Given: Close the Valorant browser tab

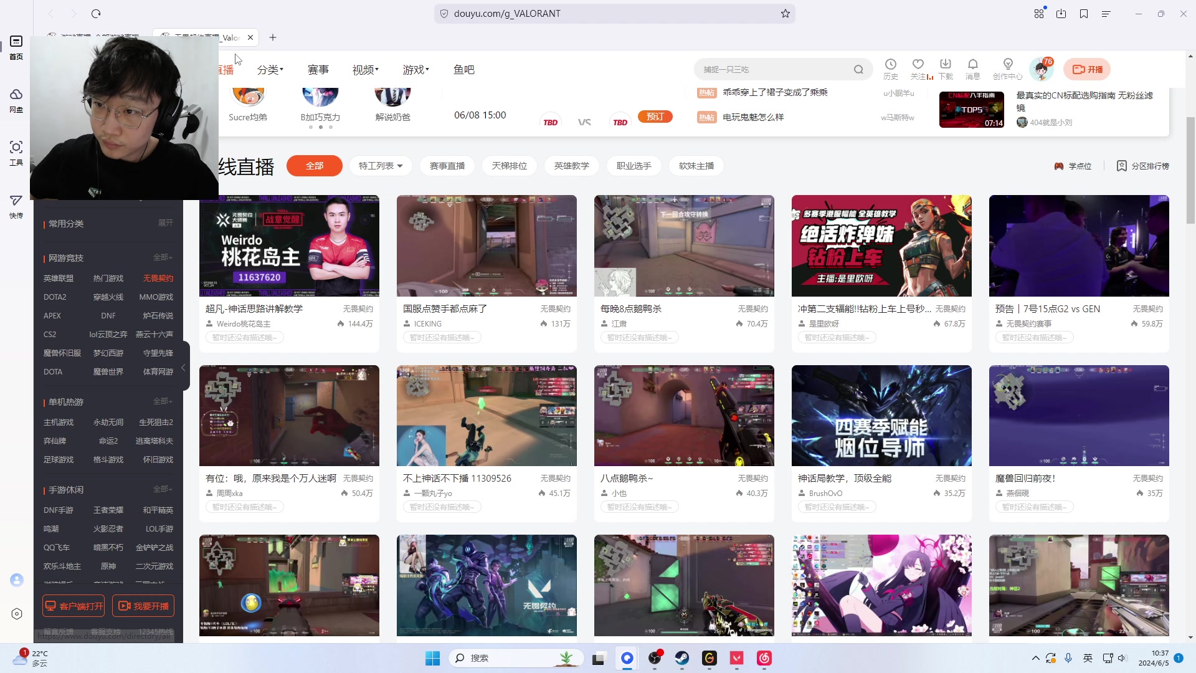Looking at the screenshot, I should 250,37.
